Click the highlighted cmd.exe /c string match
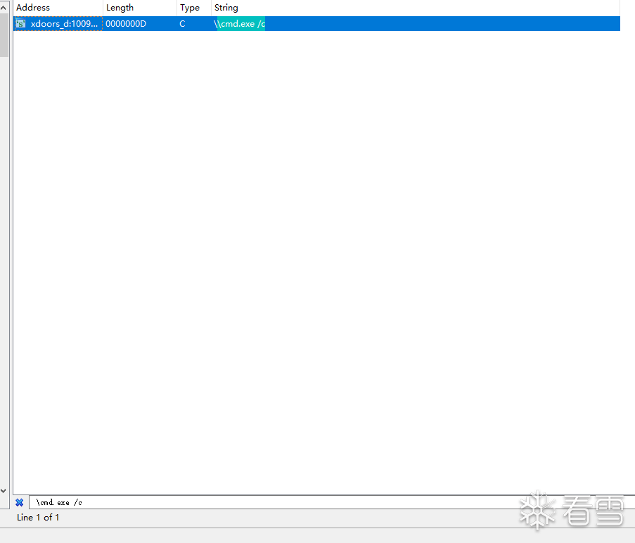The width and height of the screenshot is (635, 543). click(x=242, y=24)
